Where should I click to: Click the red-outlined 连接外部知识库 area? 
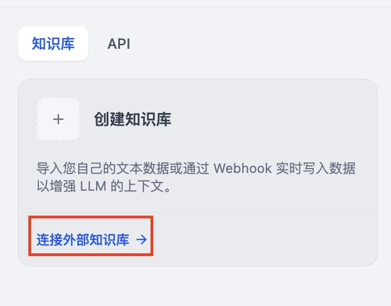click(91, 236)
